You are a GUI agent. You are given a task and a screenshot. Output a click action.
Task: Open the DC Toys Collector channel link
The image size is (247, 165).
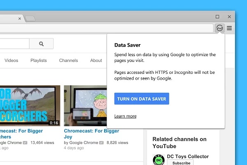(x=188, y=156)
